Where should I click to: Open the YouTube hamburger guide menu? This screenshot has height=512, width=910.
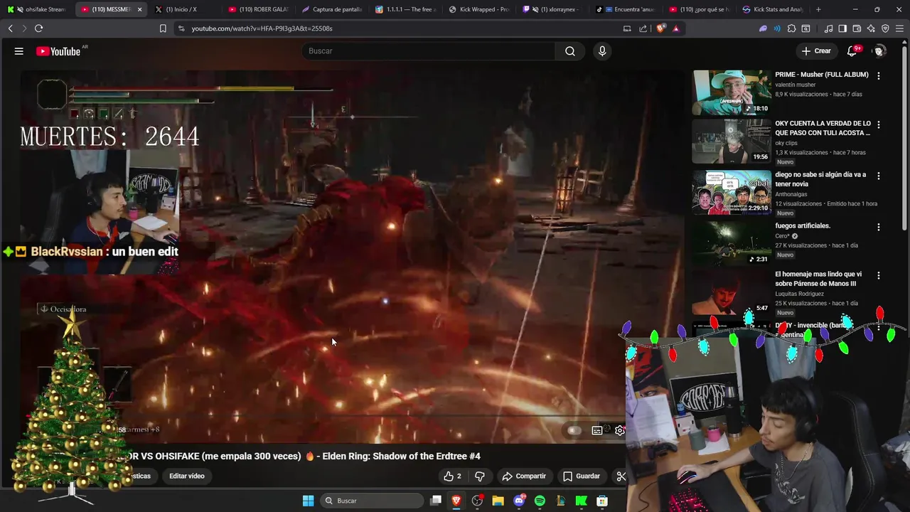19,51
